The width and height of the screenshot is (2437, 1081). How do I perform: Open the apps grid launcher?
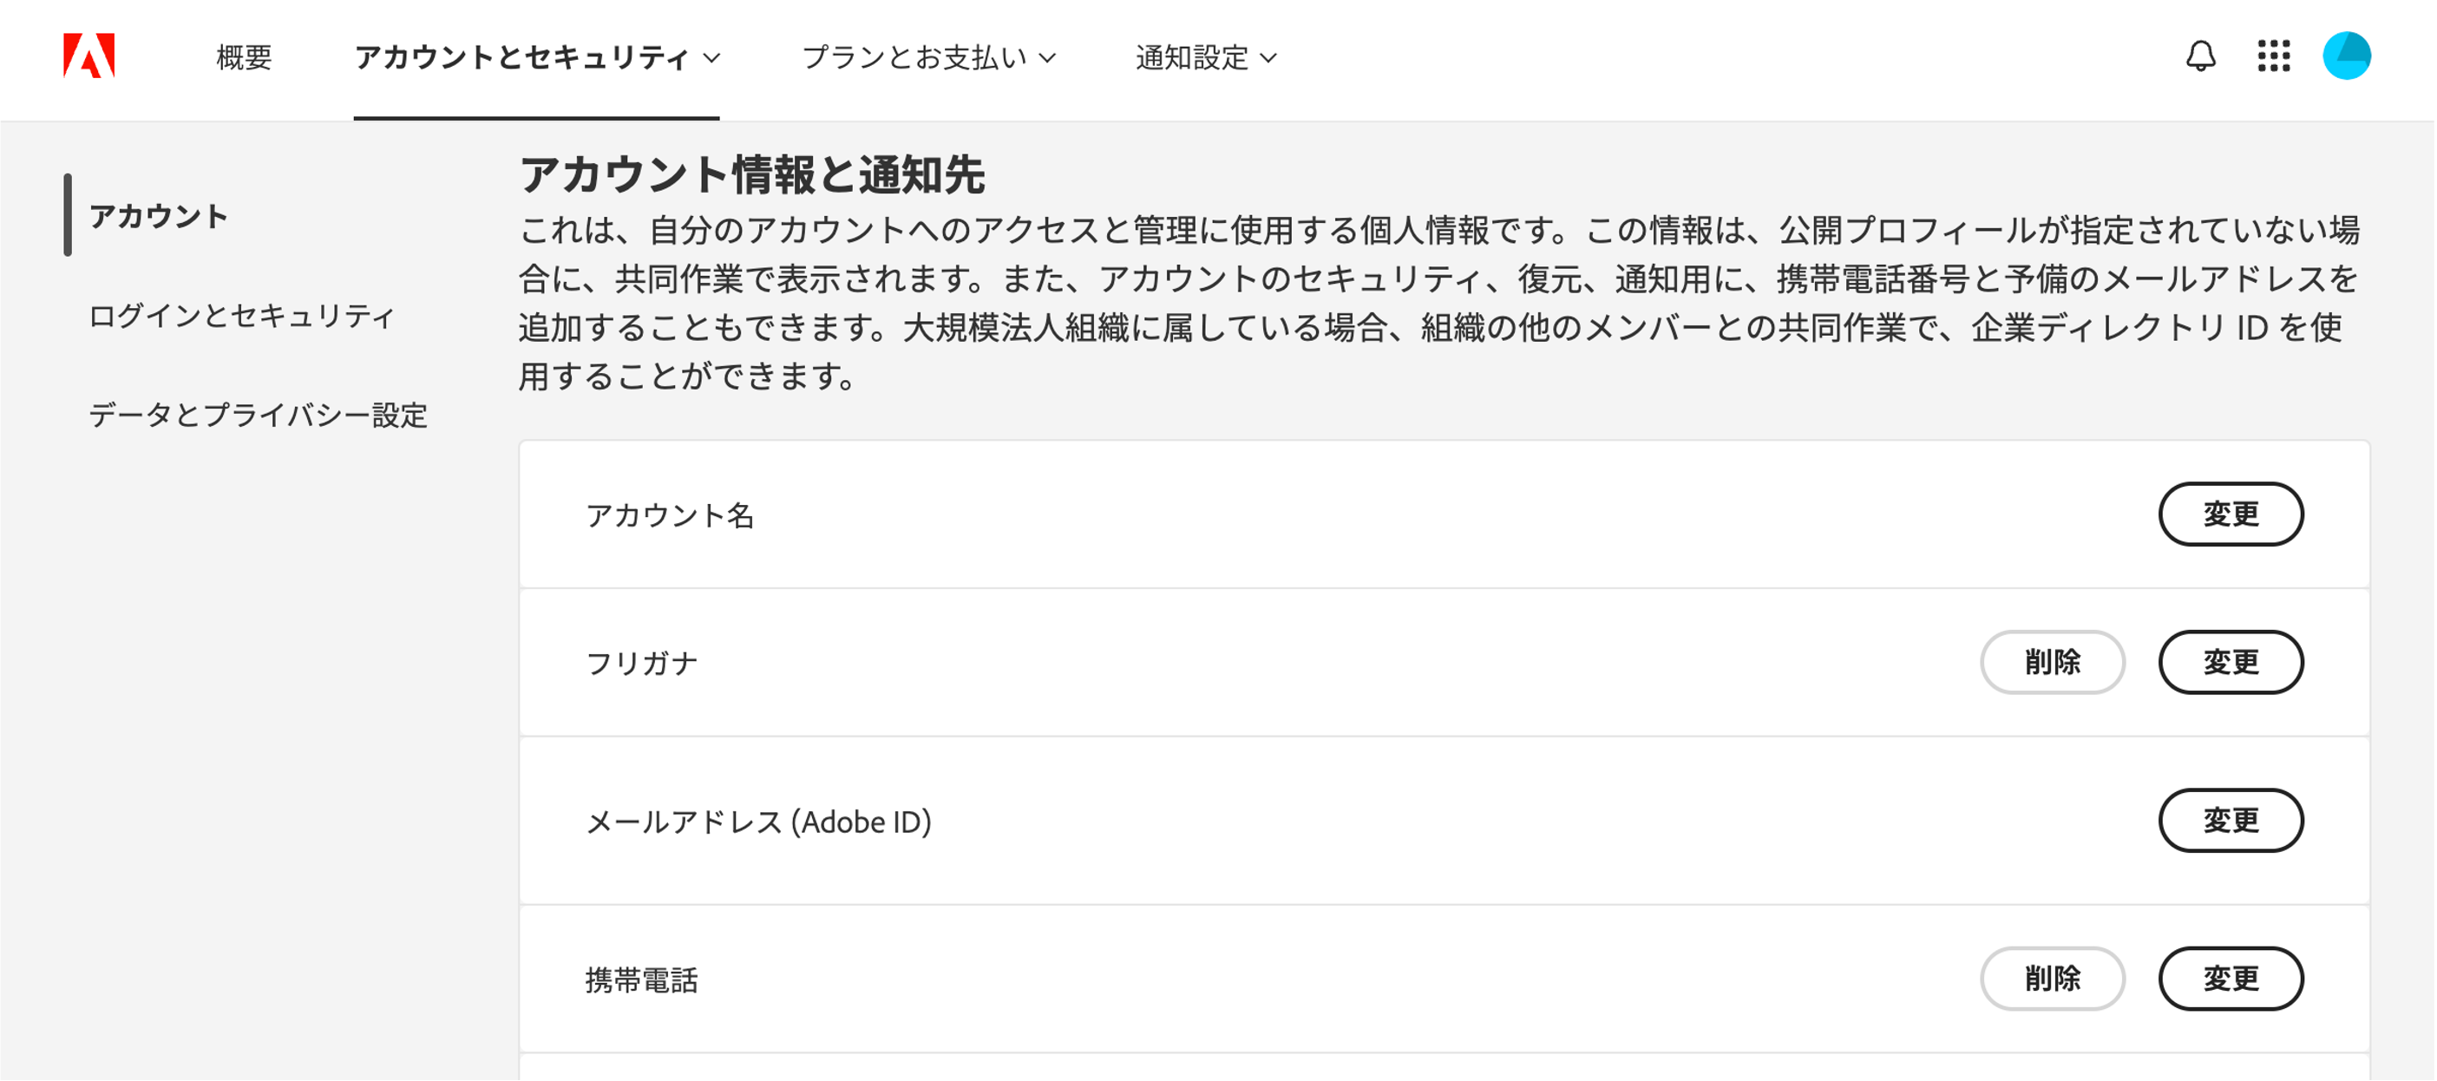point(2273,56)
